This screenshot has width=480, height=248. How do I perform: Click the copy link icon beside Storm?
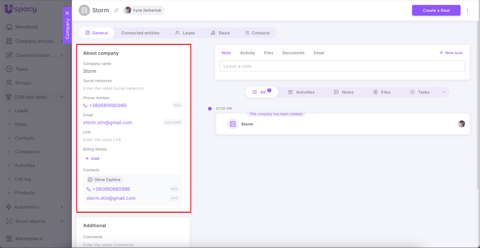pyautogui.click(x=116, y=10)
